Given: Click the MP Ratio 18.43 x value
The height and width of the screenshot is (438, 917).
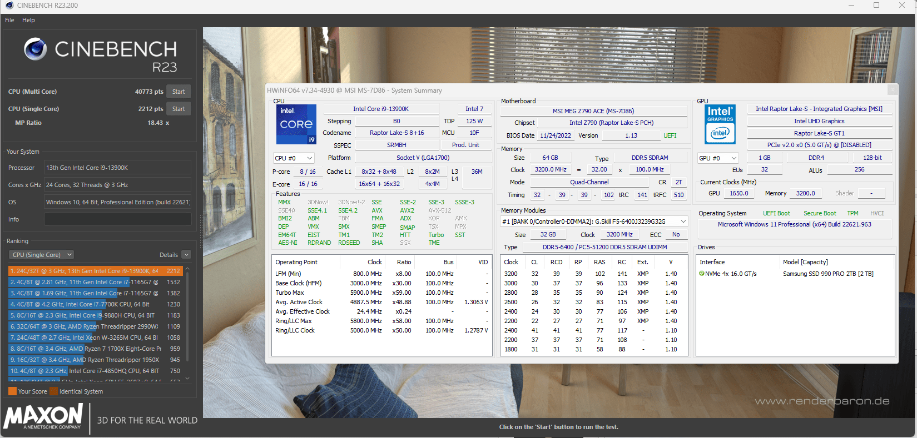Looking at the screenshot, I should pyautogui.click(x=158, y=123).
